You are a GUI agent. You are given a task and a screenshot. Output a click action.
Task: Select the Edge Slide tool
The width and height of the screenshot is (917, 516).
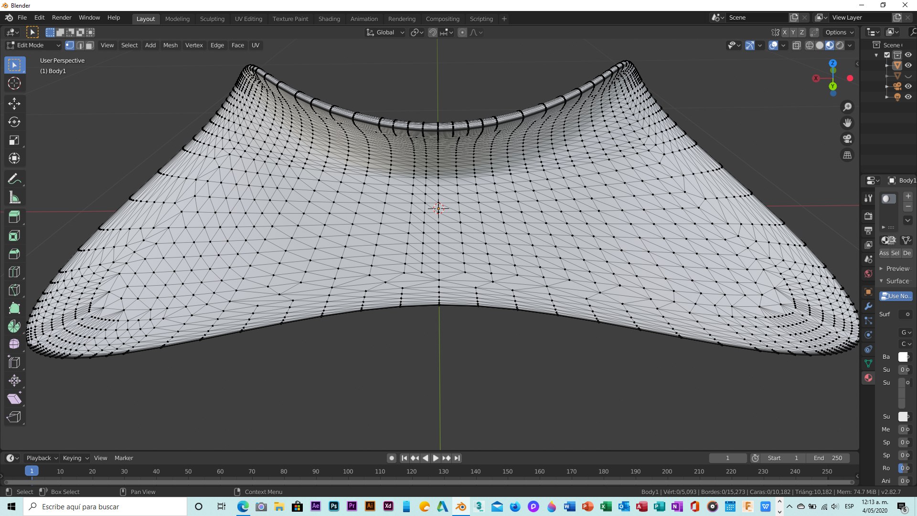tap(14, 363)
